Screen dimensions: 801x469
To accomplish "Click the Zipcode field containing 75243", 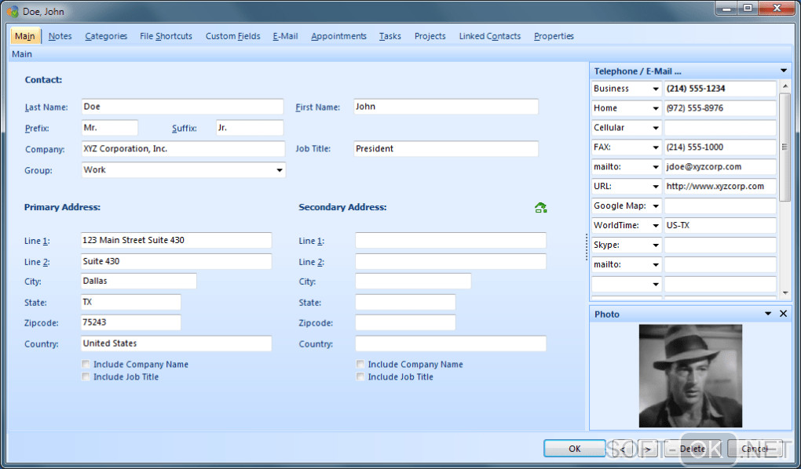I will point(131,322).
